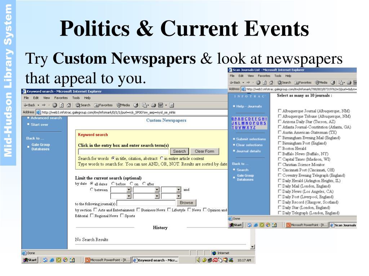Click Refresh icon in Scan Journals List window
The image size is (369, 276).
tap(264, 83)
